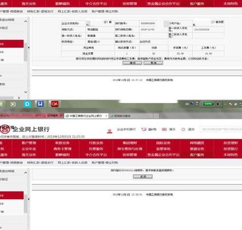Open 票据业务 menu in lower page
The image size is (242, 230).
click(197, 149)
